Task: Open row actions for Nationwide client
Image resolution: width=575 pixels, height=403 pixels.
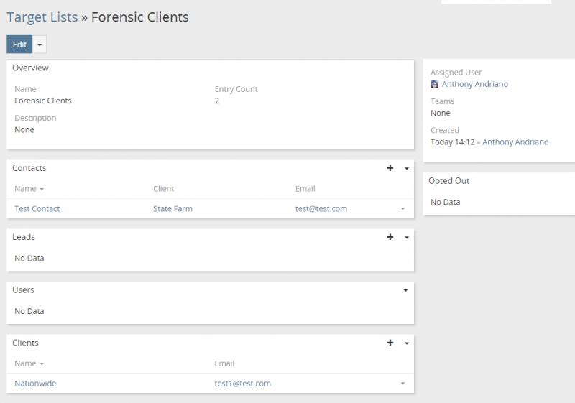Action: [x=402, y=384]
